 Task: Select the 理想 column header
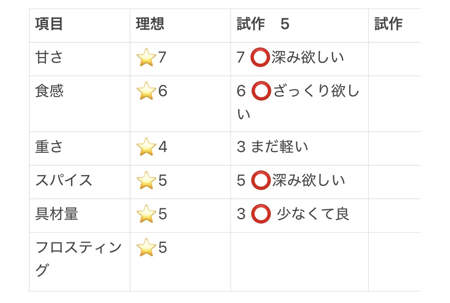(180, 25)
